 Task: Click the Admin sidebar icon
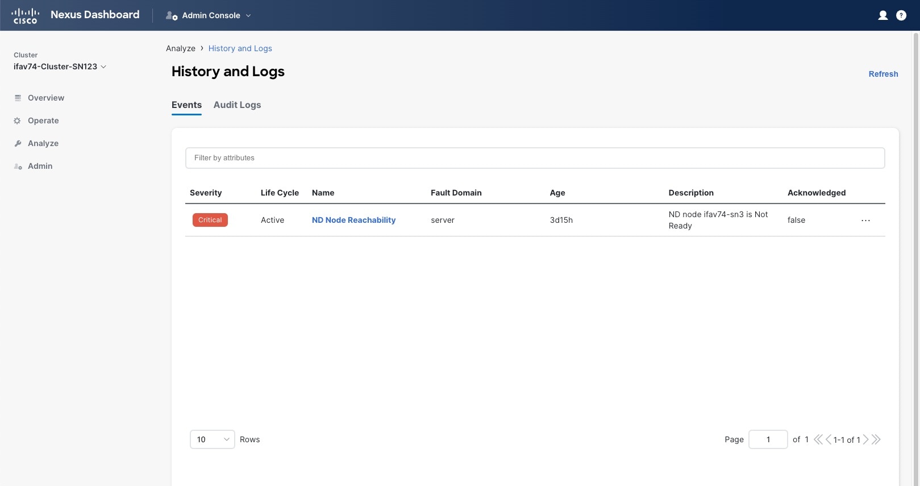(18, 166)
